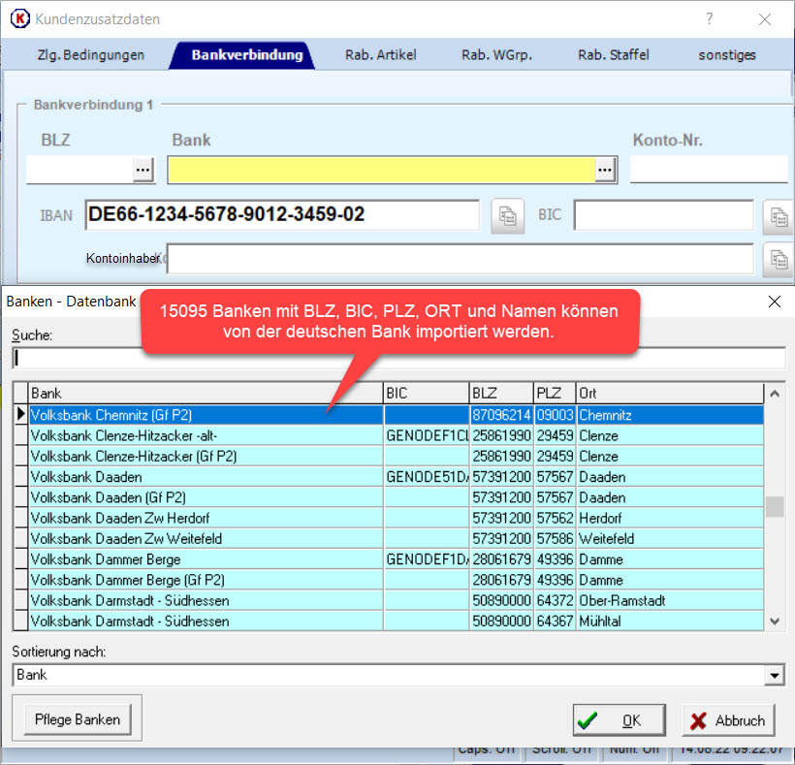Click the copy icon beside Kontoinhaber field
795x765 pixels.
click(777, 259)
